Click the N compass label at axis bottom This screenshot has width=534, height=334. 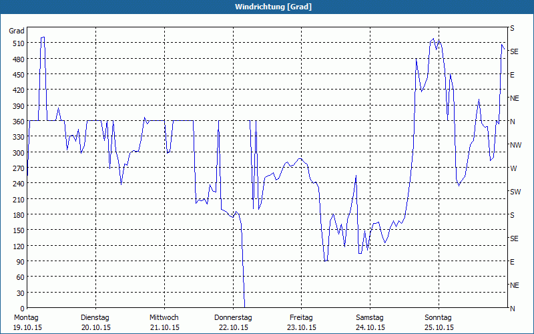[x=513, y=309]
